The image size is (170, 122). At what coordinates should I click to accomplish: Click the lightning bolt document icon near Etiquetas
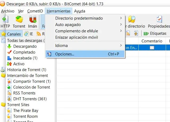[136, 33]
